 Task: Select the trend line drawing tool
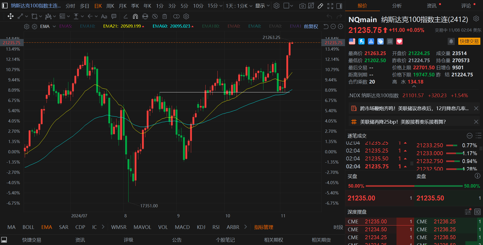pos(20,16)
